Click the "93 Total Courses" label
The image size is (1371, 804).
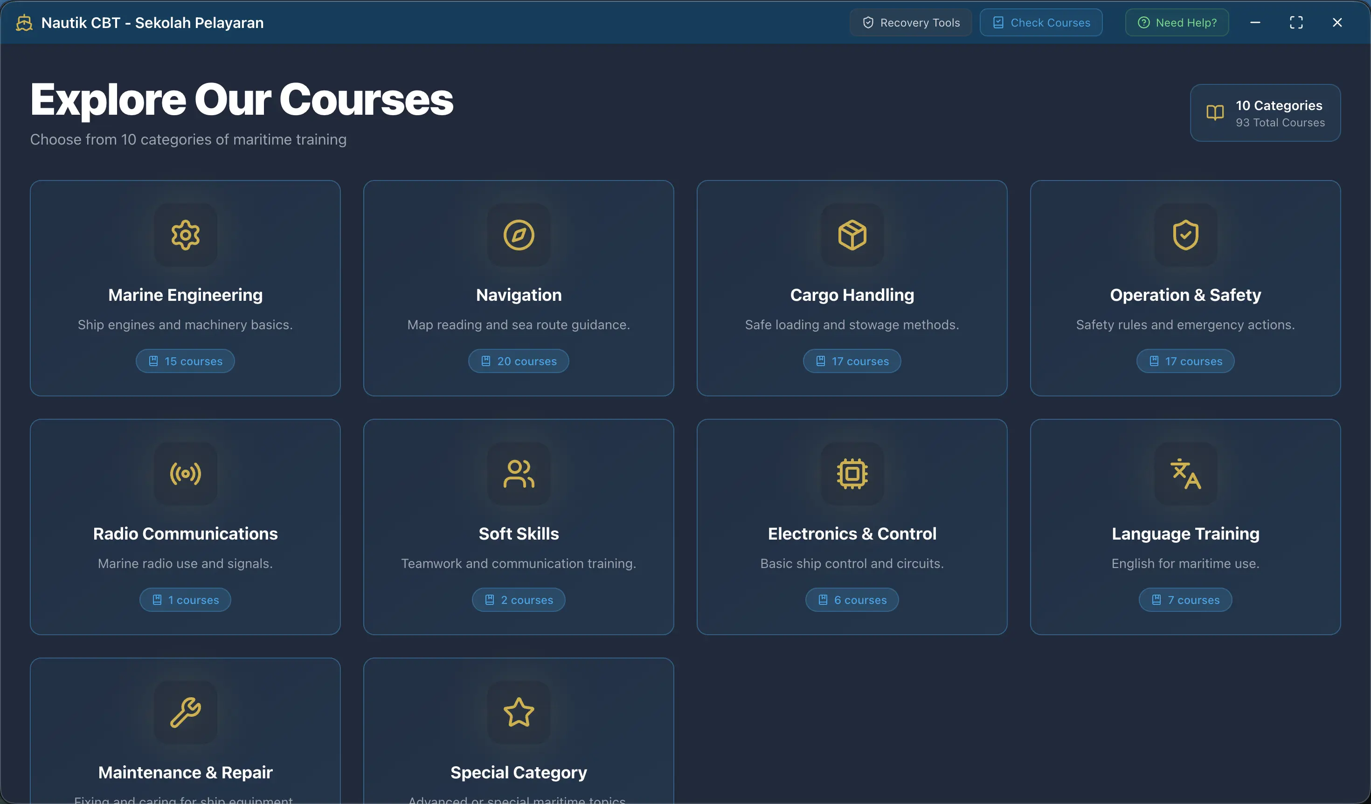click(x=1280, y=123)
